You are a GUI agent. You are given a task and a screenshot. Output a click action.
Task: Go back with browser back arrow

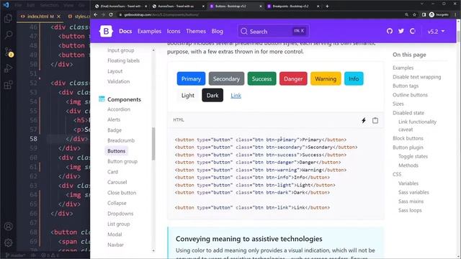pyautogui.click(x=96, y=14)
